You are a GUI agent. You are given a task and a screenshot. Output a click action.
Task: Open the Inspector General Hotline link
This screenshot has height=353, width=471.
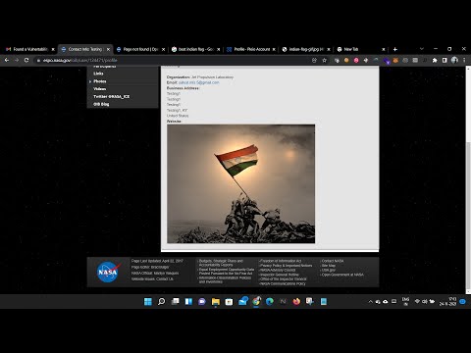(279, 275)
